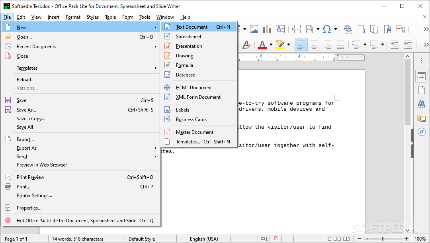The image size is (430, 243).
Task: Open sidebar Styles deck
Action: [422, 104]
